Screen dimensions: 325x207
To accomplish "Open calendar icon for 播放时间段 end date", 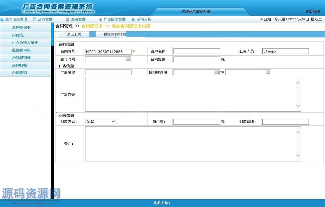I will (268, 72).
